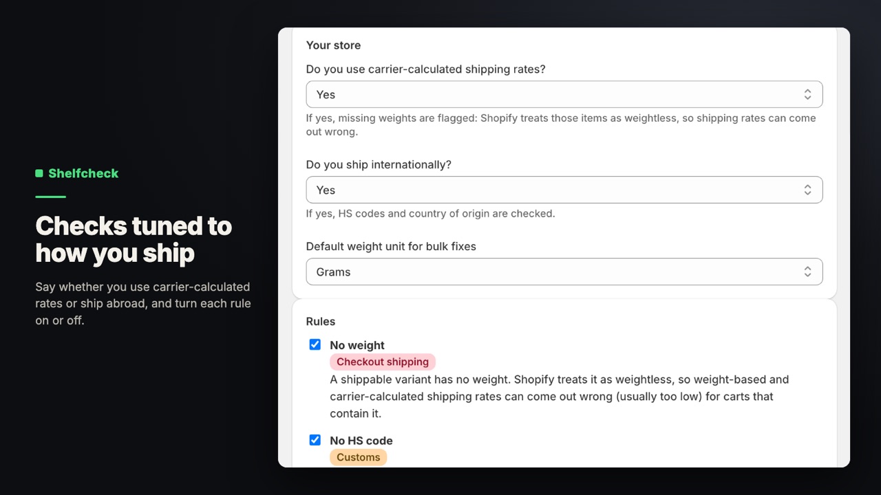This screenshot has width=881, height=495.
Task: Click the 'A shippable variant has no weight' description
Action: pyautogui.click(x=560, y=397)
